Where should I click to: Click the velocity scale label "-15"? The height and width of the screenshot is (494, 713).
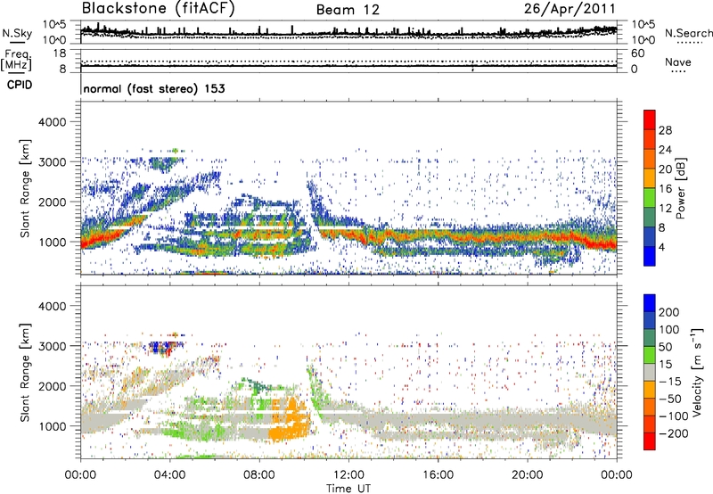coord(670,382)
